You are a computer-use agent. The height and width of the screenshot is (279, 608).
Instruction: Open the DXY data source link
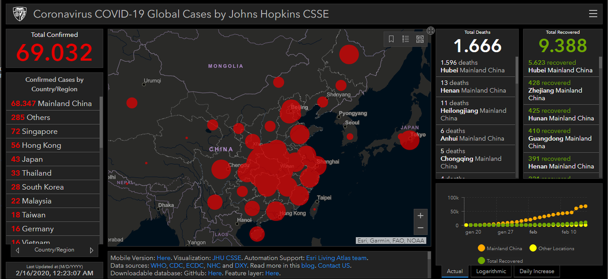[x=241, y=266]
